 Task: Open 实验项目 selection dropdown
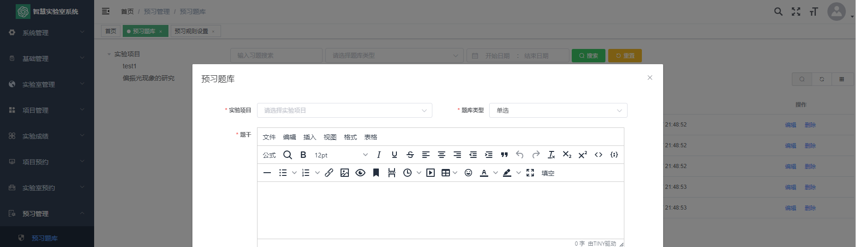345,110
